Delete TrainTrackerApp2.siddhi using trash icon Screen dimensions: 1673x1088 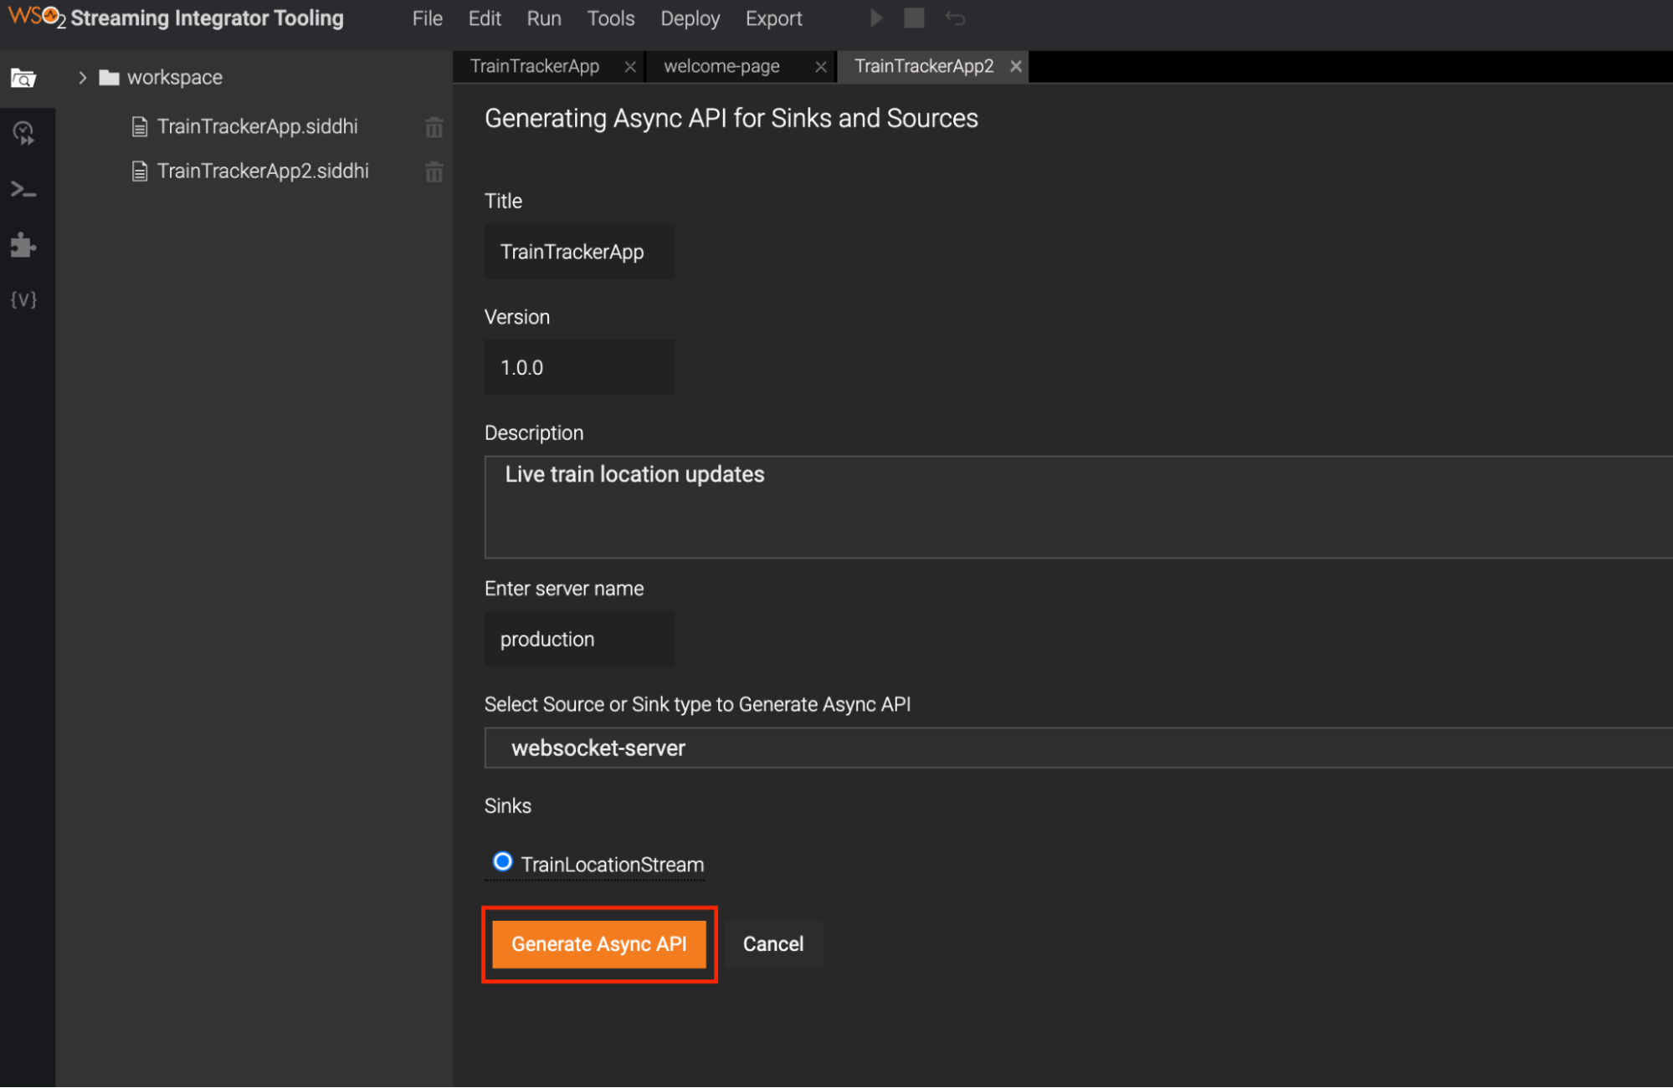coord(434,172)
